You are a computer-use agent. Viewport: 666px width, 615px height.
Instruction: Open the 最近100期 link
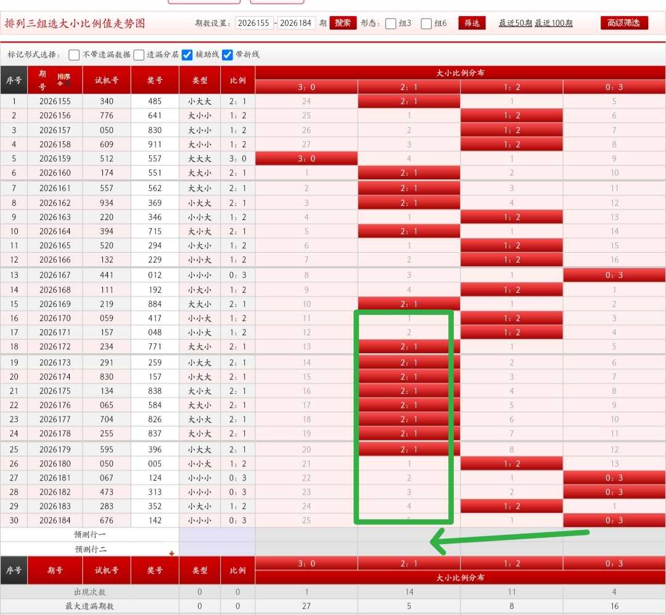click(x=553, y=23)
